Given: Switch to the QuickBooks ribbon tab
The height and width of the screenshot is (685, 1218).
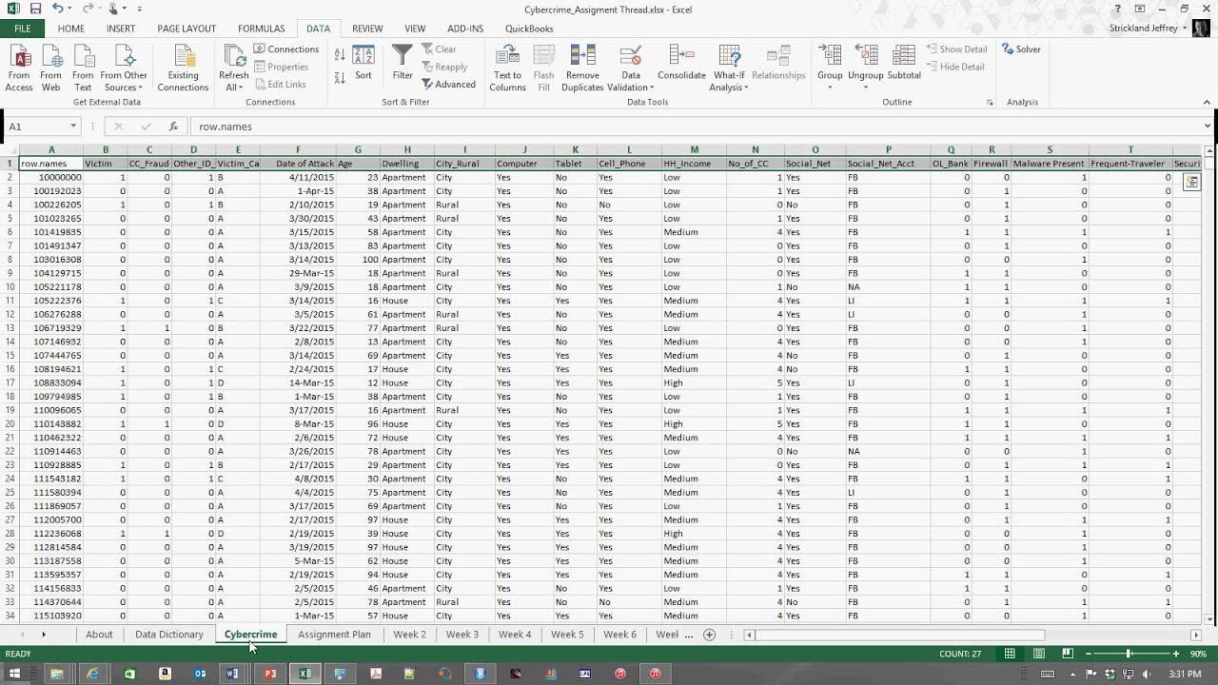Looking at the screenshot, I should 529,29.
